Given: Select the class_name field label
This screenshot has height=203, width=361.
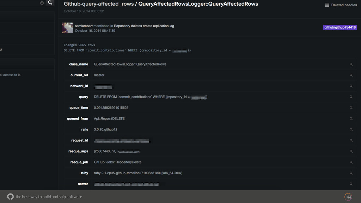Looking at the screenshot, I should (x=79, y=64).
